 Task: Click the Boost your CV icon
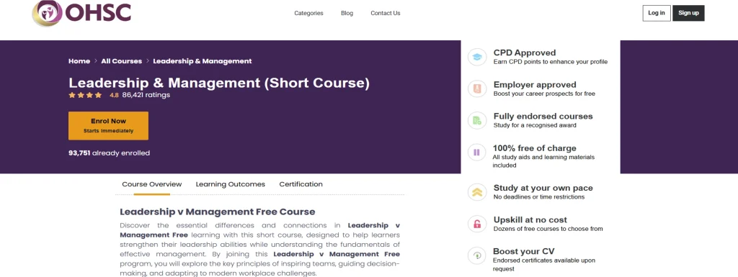(477, 255)
